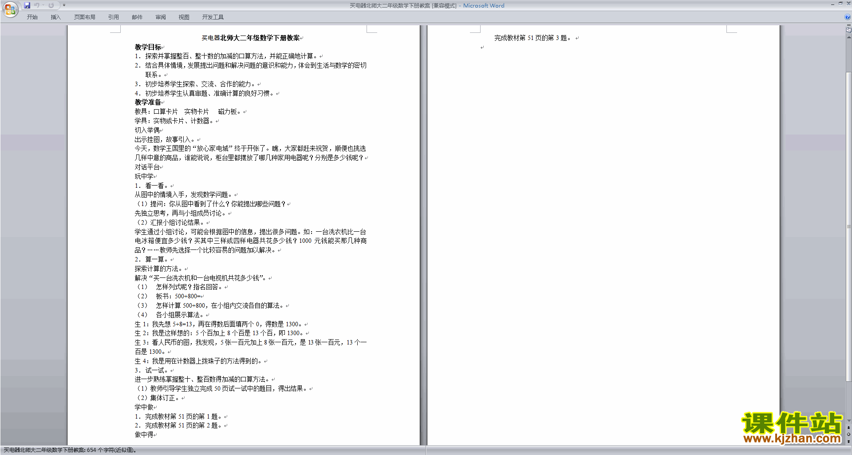
Task: Click the heading 教学目标
Action: (148, 47)
